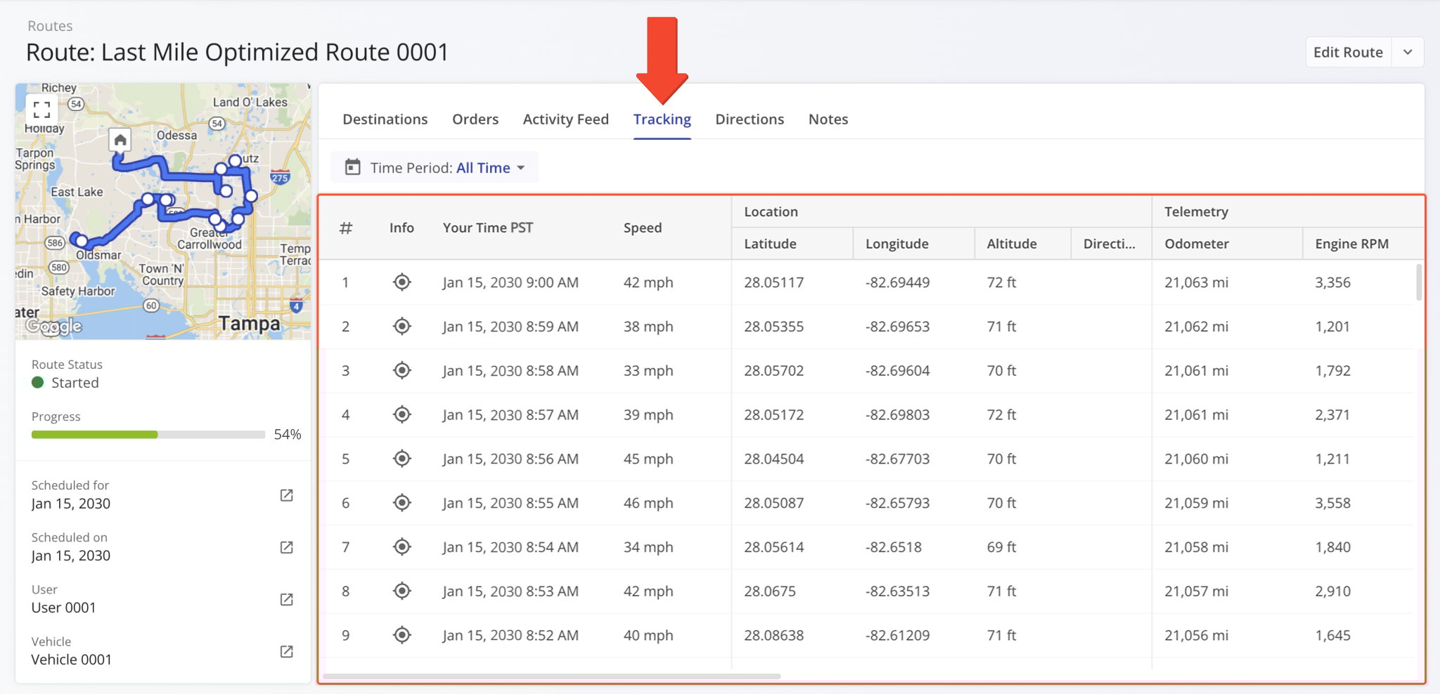Open Scheduled for date external link icon

[x=286, y=495]
